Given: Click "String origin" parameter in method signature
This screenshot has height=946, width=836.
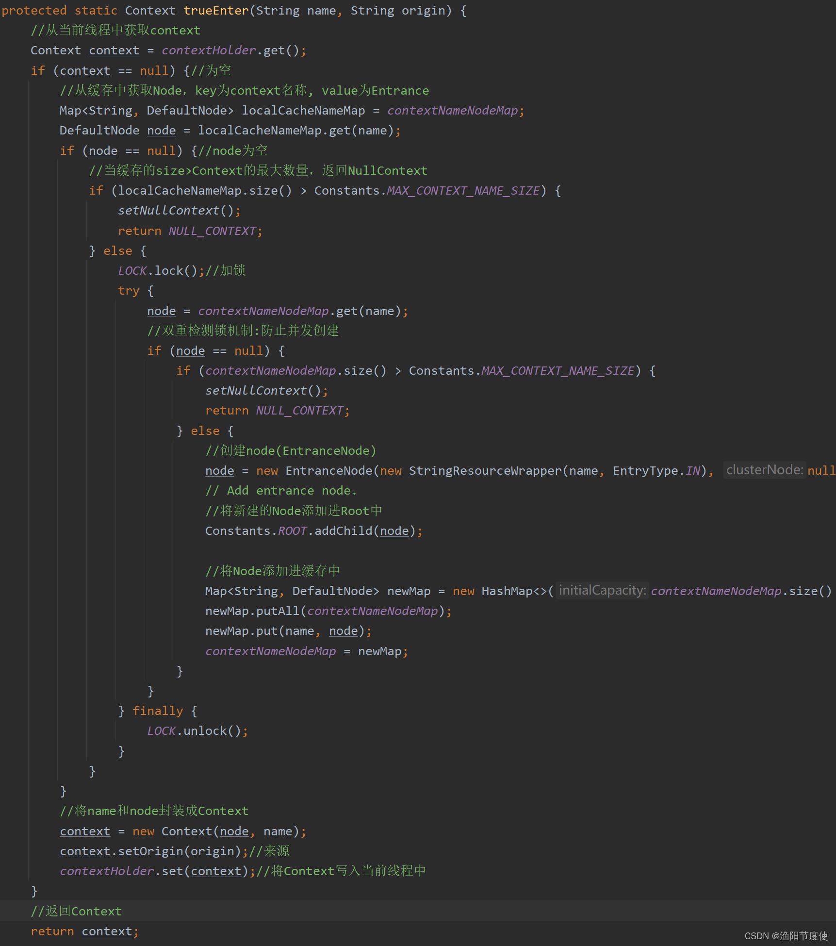Looking at the screenshot, I should (398, 11).
